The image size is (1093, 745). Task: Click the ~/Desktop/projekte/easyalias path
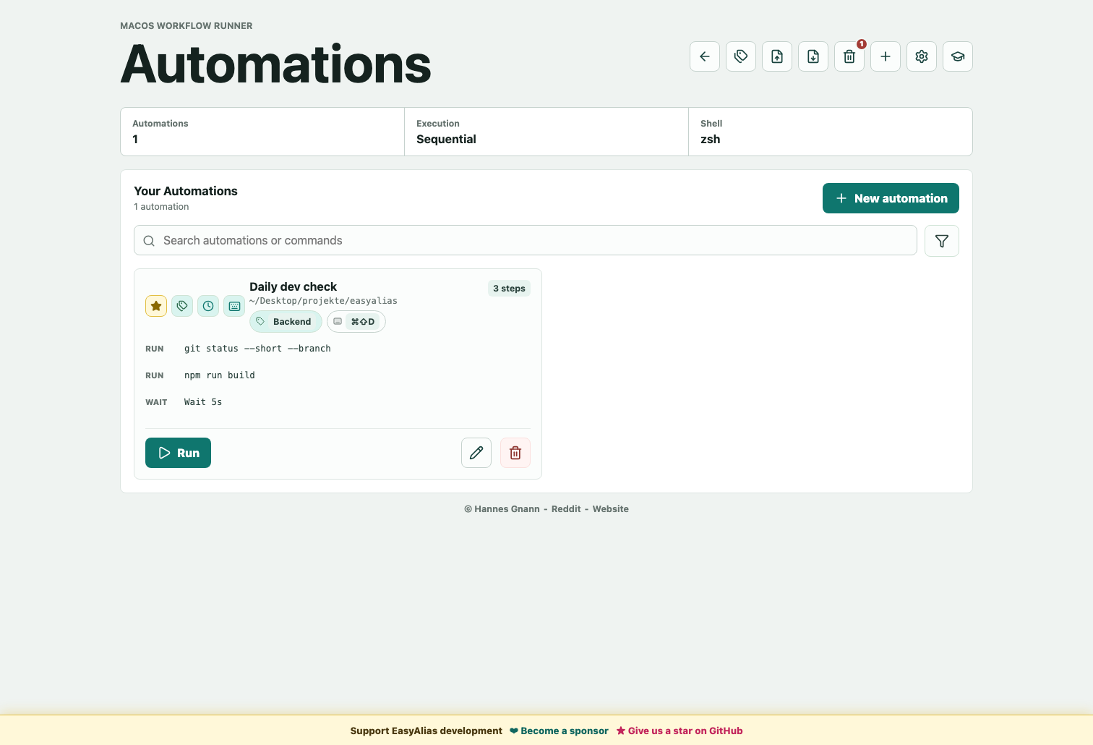click(x=323, y=301)
